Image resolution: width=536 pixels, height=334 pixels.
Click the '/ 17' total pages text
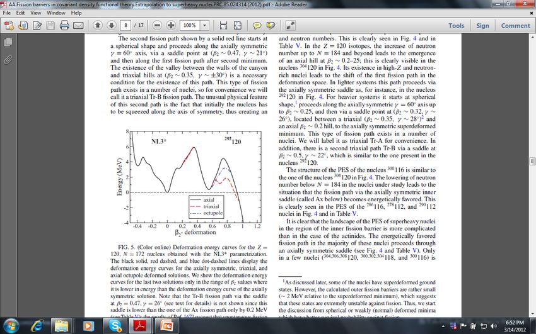click(139, 25)
